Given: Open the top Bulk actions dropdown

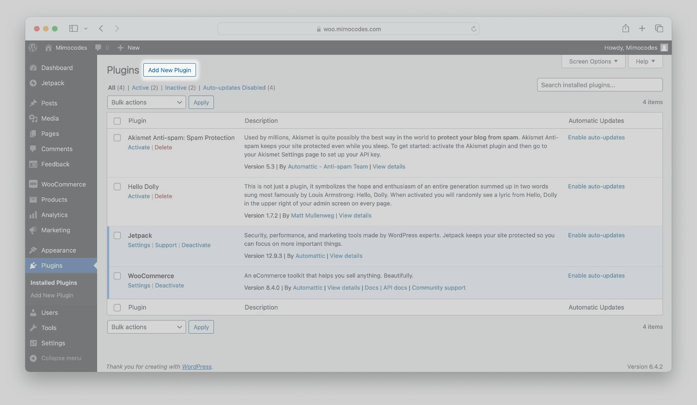Looking at the screenshot, I should click(x=146, y=102).
